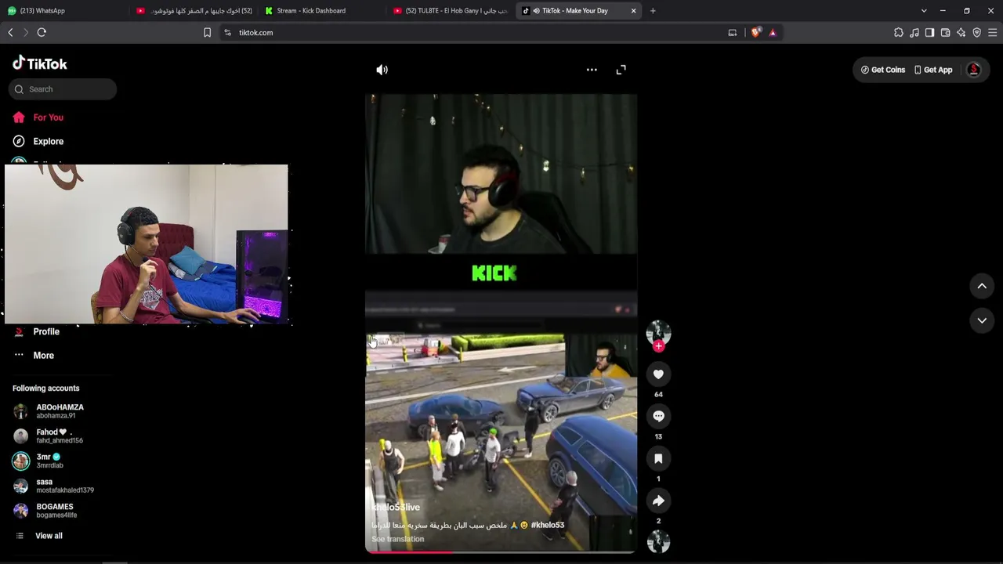Follow the creator using the red plus badge
1003x564 pixels.
click(658, 345)
